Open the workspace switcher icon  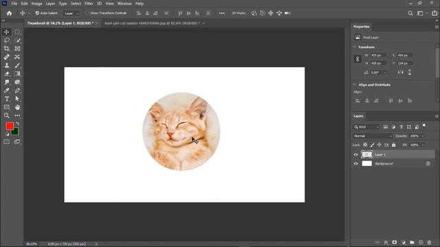[x=420, y=13]
